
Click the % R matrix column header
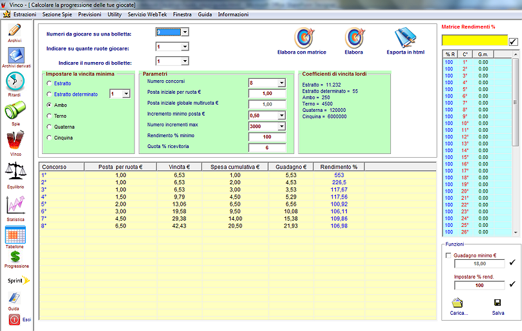450,54
